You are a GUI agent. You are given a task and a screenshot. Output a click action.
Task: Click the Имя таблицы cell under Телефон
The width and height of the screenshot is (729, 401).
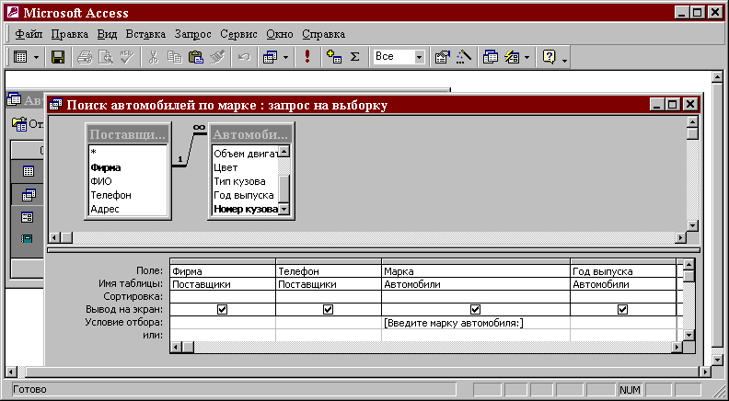tap(329, 284)
